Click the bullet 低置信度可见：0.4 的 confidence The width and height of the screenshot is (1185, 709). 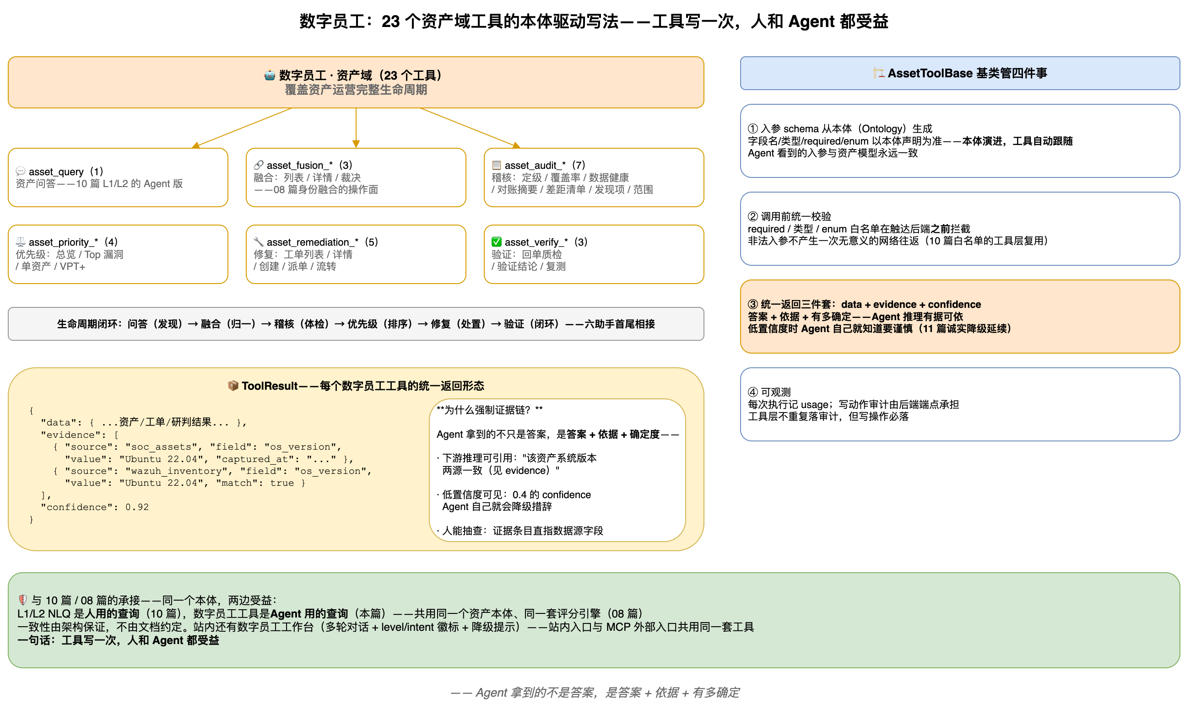point(514,494)
